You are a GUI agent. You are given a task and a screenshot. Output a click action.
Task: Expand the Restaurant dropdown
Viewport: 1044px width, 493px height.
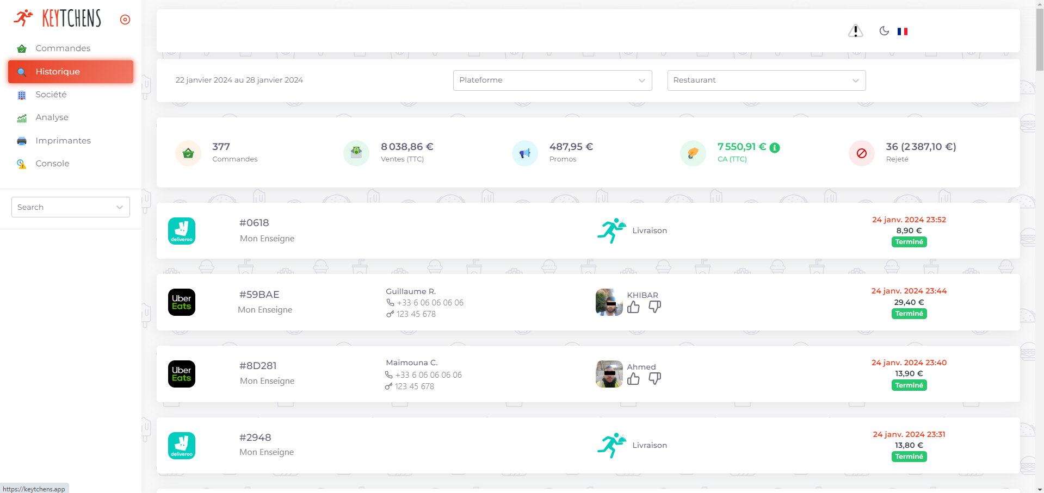coord(766,80)
